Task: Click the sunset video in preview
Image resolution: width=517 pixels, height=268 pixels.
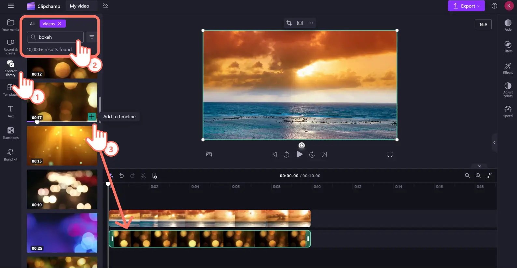Action: (x=300, y=85)
